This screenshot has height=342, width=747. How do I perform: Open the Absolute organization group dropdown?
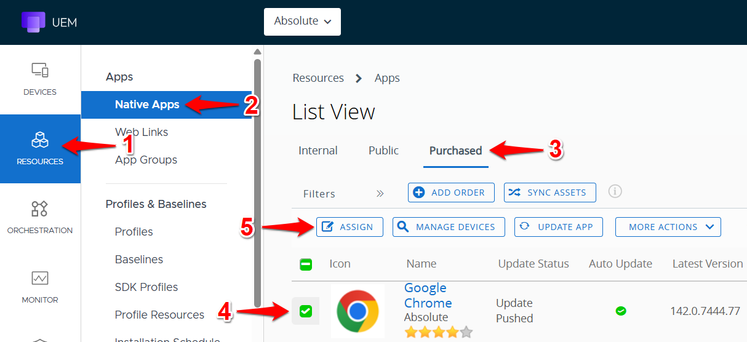(x=302, y=22)
